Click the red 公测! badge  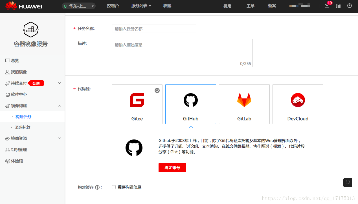36,83
